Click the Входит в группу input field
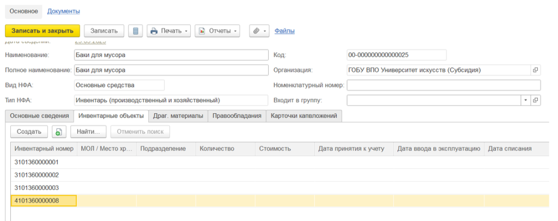This screenshot has width=558, height=221. pyautogui.click(x=434, y=101)
